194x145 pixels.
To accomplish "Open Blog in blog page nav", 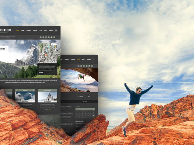I will click(79, 60).
